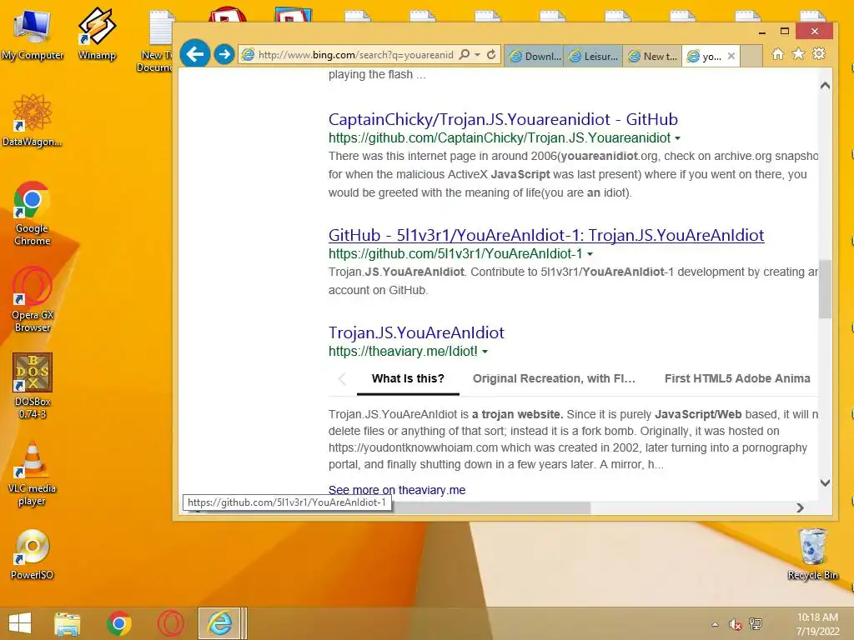Click the vertical scrollbar up arrow

pos(825,86)
